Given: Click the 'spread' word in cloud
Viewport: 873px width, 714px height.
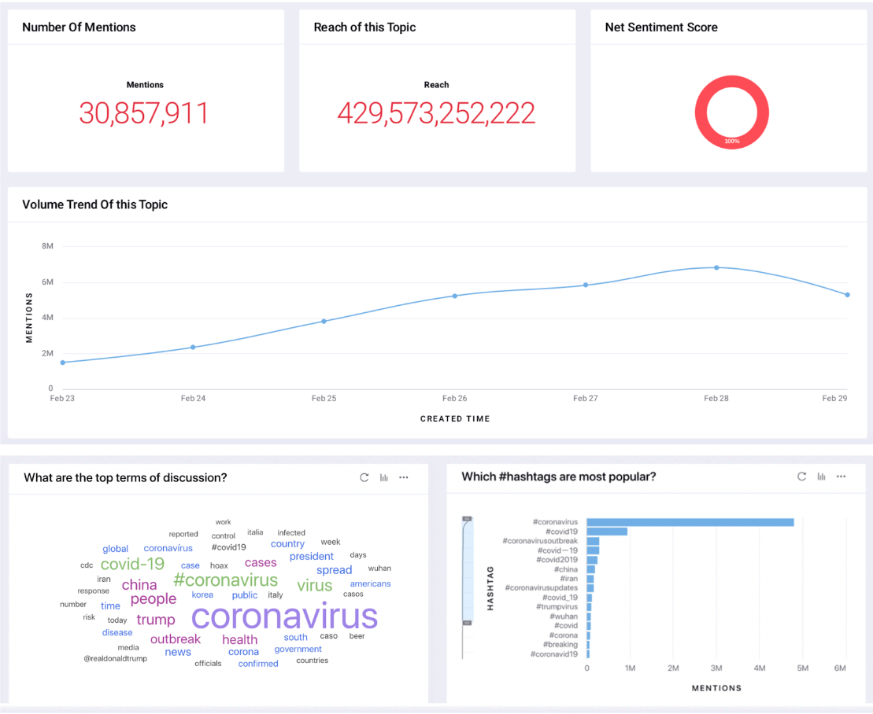Looking at the screenshot, I should pos(334,570).
